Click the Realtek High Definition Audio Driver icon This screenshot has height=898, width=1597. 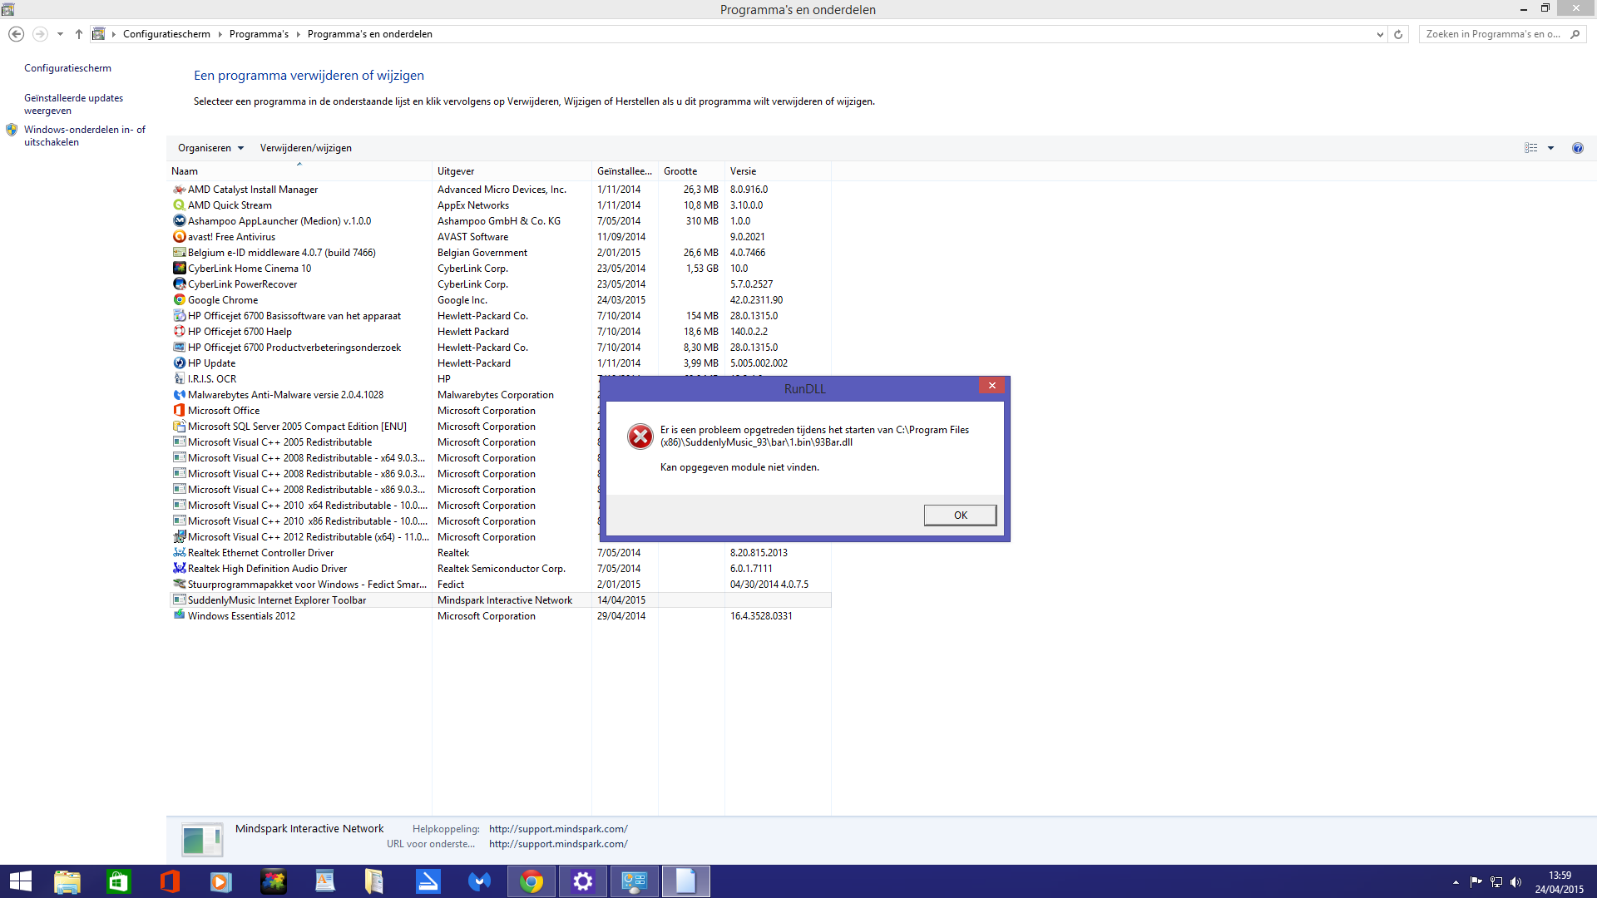tap(179, 569)
